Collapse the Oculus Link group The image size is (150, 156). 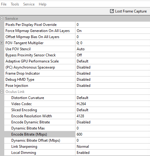pos(2,92)
